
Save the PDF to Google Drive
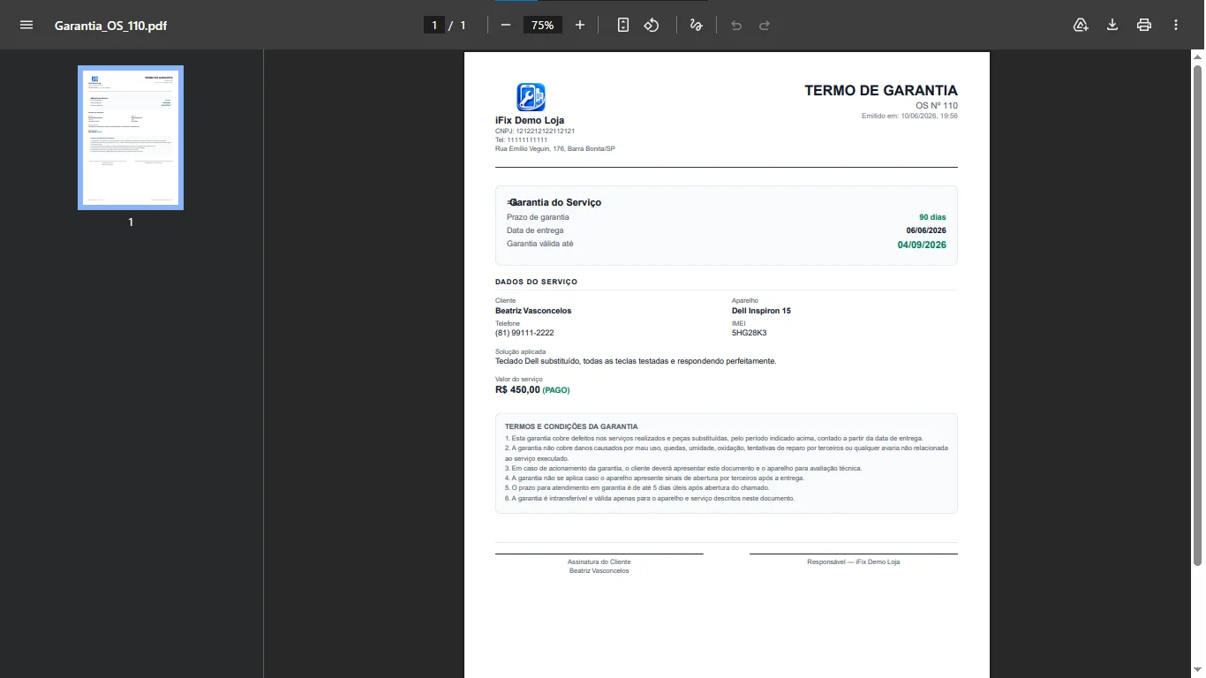[x=1081, y=25]
